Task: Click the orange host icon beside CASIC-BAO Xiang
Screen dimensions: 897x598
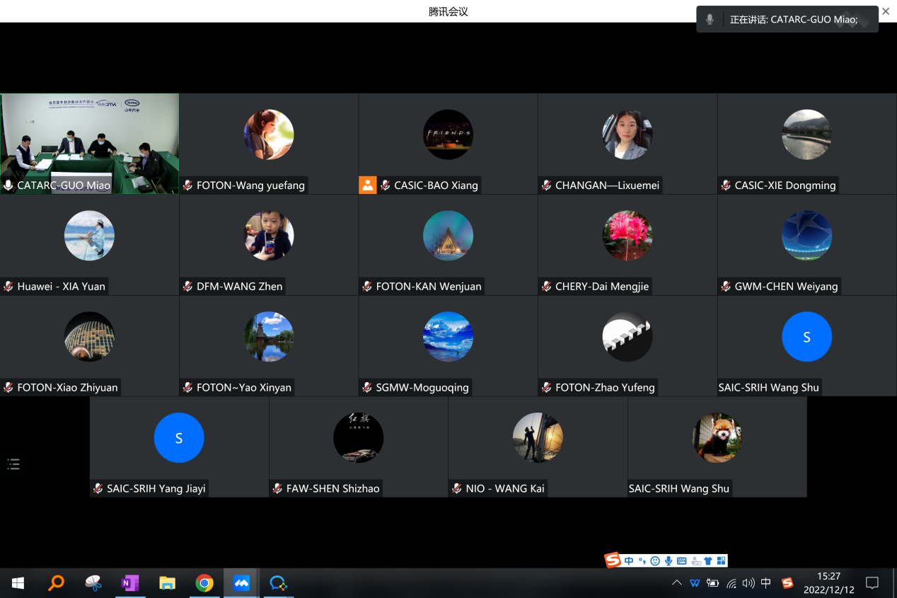Action: click(x=368, y=185)
